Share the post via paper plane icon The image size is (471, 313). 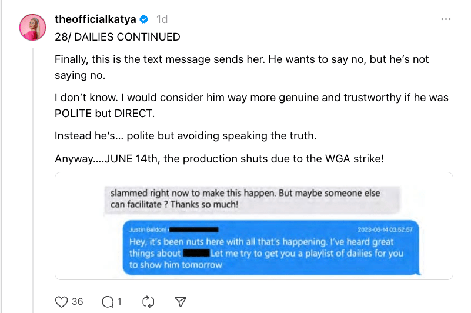click(x=181, y=302)
